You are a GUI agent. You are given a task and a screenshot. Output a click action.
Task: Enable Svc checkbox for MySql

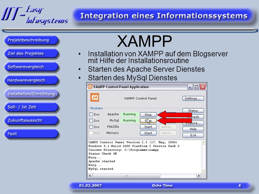click(91, 120)
